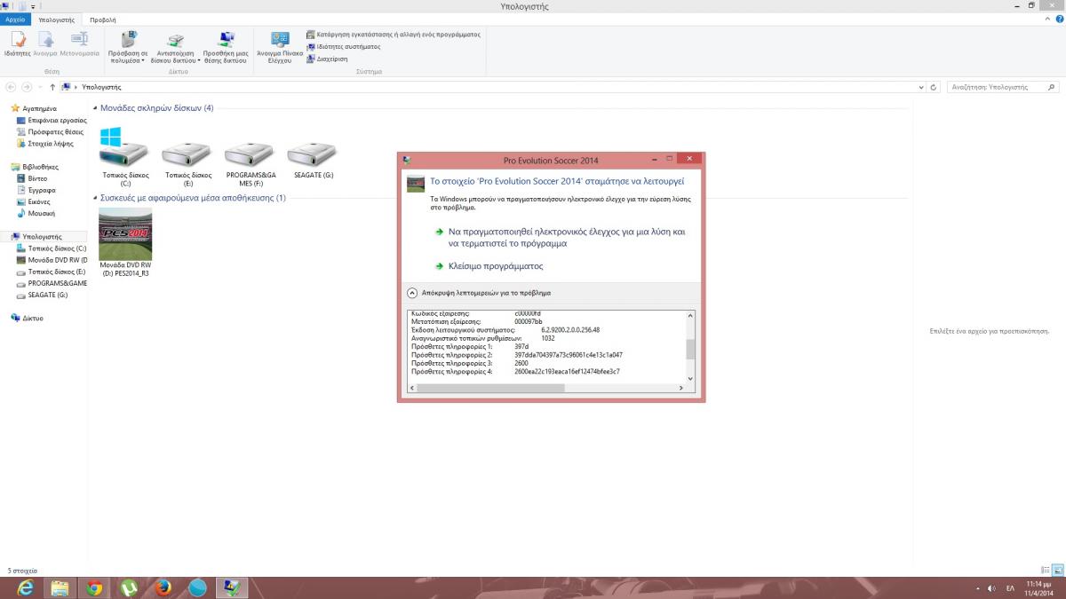1066x599 pixels.
Task: Click Κατάργηση εγκατάστασης ή αλλαγή ενός προγράμματος
Action: (393, 35)
